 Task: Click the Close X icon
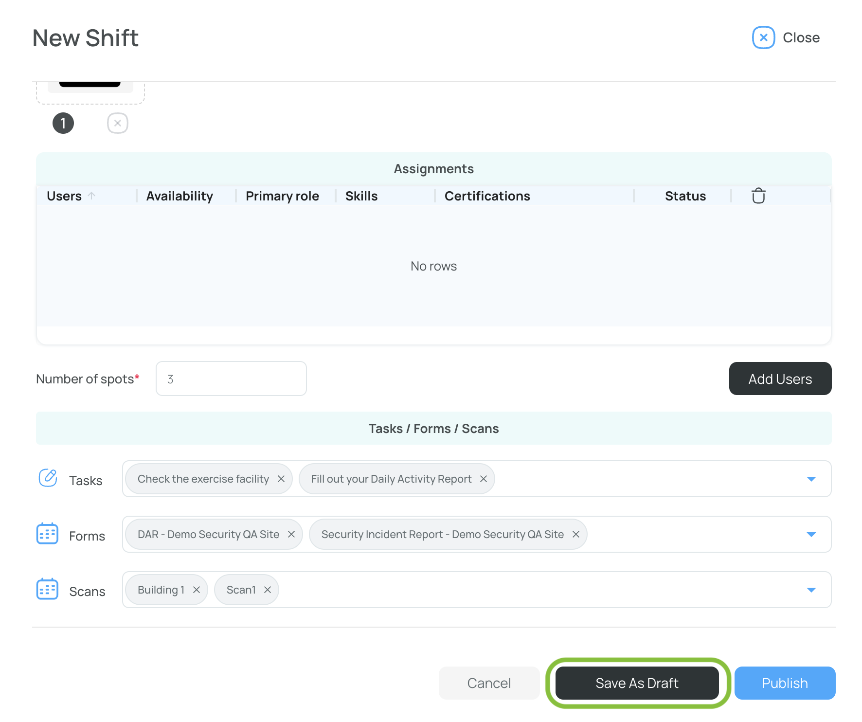click(x=763, y=37)
